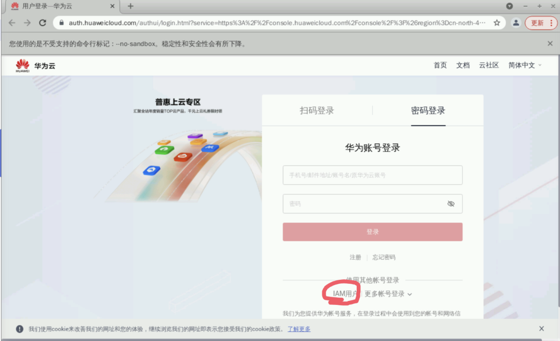Select the 用户登录—华为云 browser tab
The image size is (560, 341).
[62, 6]
